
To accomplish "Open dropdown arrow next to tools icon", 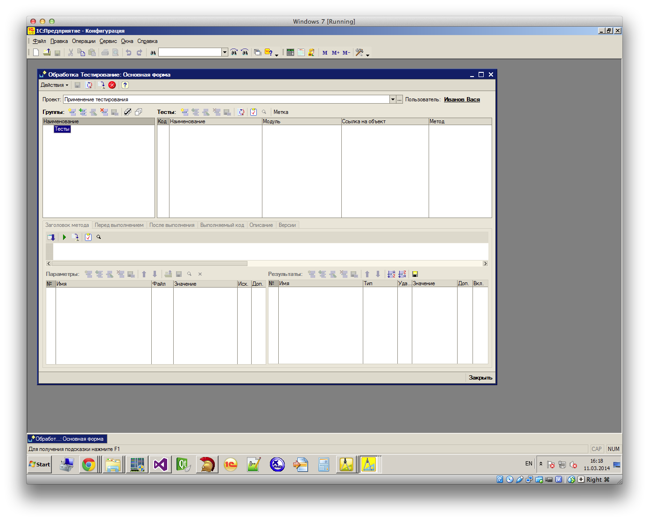I will point(367,55).
